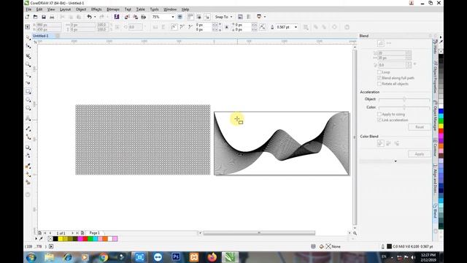This screenshot has height=263, width=467.
Task: Open the Object menu
Action: click(x=81, y=9)
